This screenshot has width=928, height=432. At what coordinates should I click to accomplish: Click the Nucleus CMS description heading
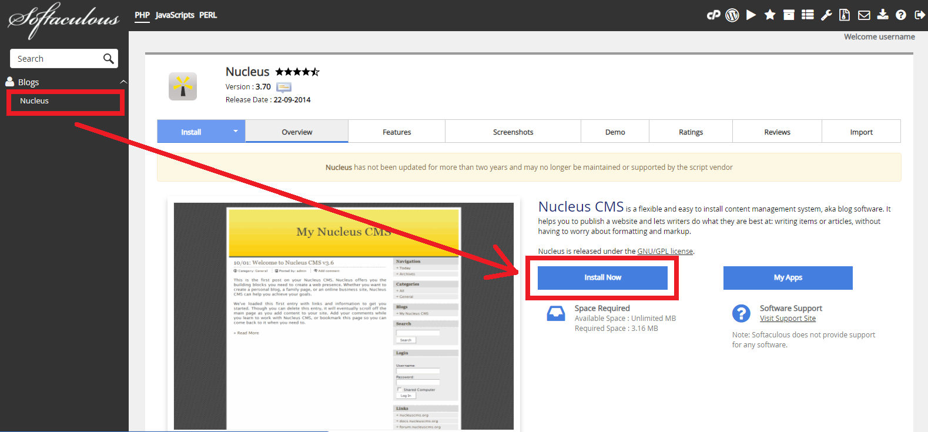click(x=581, y=207)
